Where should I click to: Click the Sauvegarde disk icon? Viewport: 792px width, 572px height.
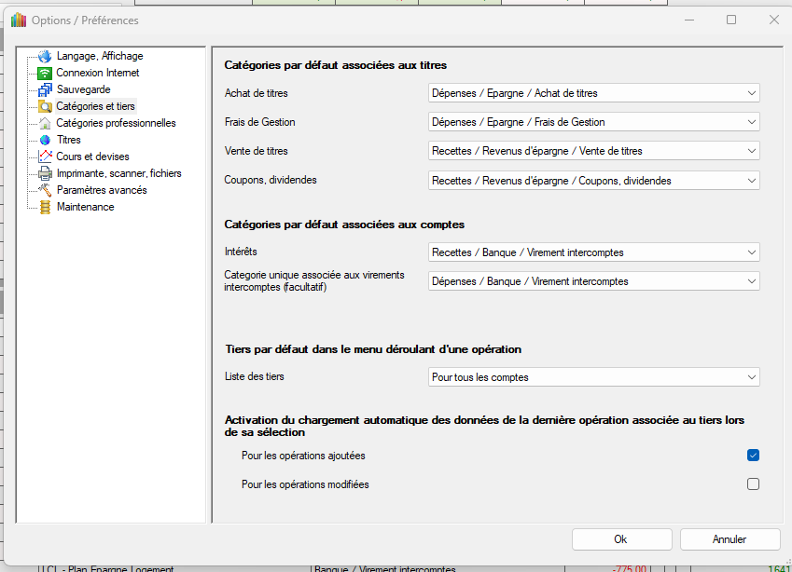click(x=45, y=89)
